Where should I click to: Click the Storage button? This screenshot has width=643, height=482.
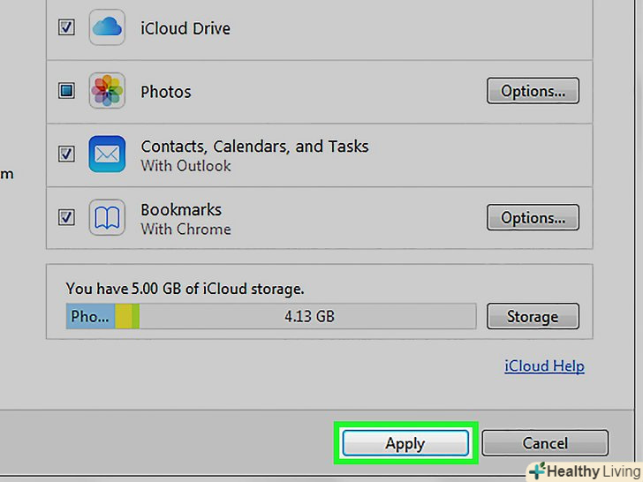(x=532, y=316)
